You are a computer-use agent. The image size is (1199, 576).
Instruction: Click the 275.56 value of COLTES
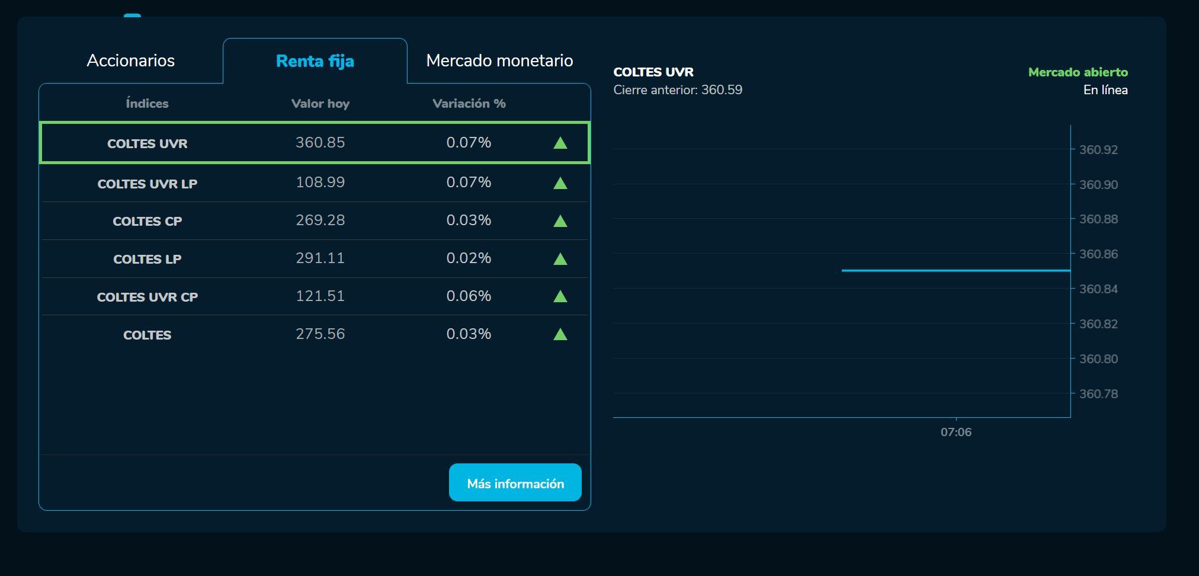[320, 334]
